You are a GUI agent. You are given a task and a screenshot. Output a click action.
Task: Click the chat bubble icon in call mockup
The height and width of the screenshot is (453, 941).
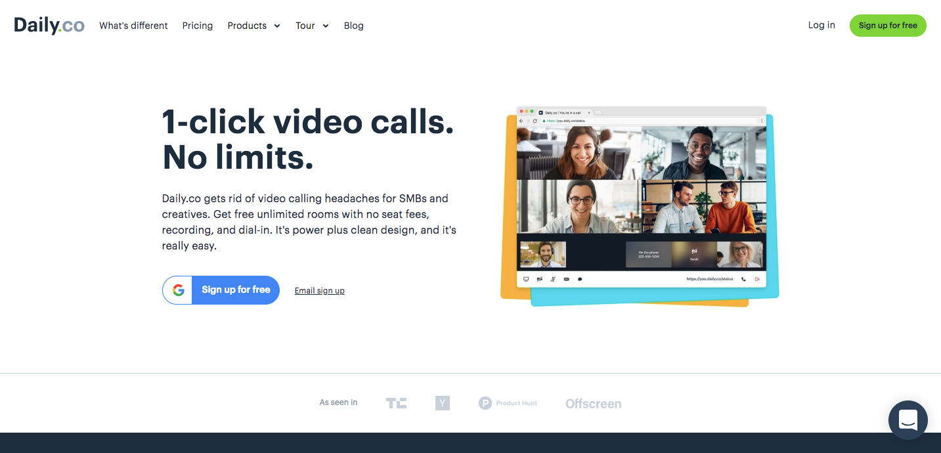(580, 279)
